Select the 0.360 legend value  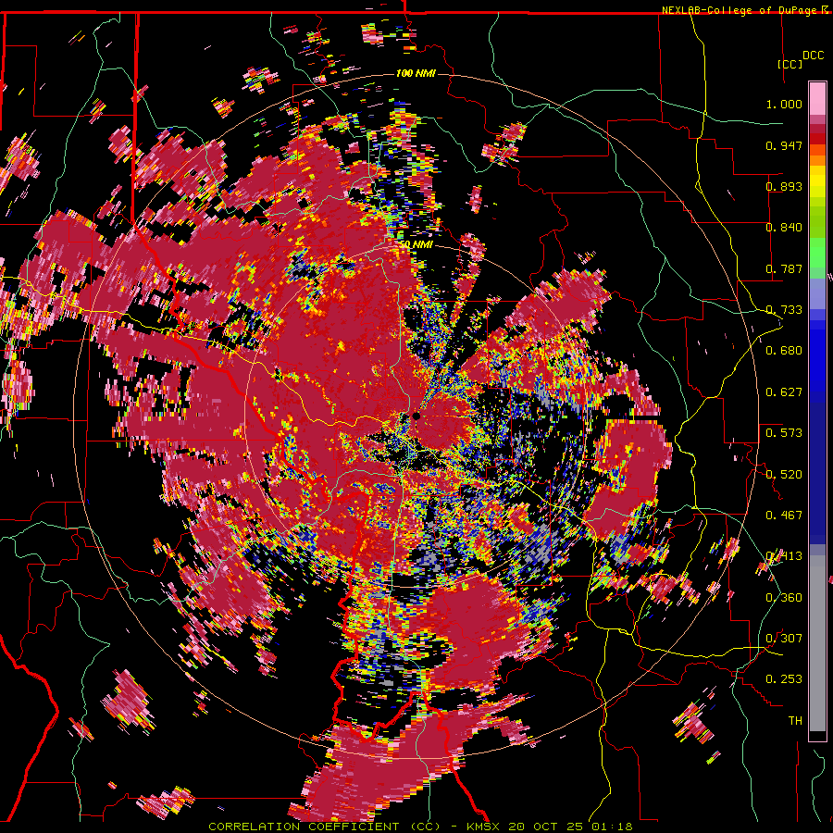tap(784, 598)
